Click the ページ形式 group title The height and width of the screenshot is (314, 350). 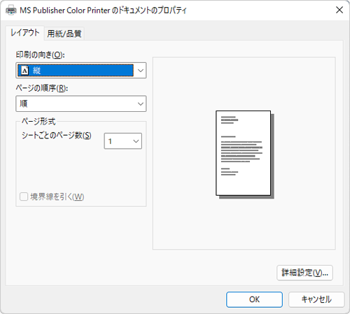(38, 121)
